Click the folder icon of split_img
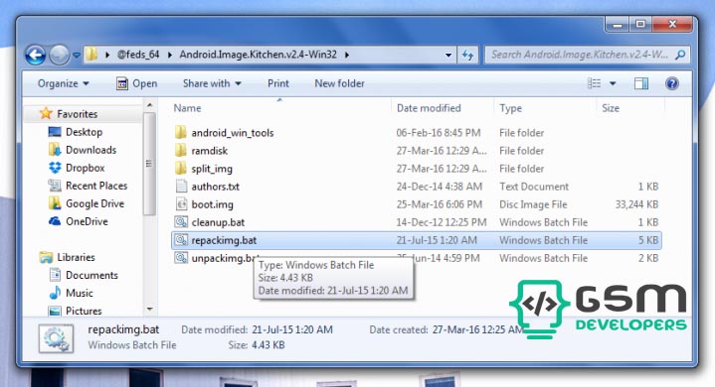This screenshot has width=715, height=387. click(x=181, y=169)
